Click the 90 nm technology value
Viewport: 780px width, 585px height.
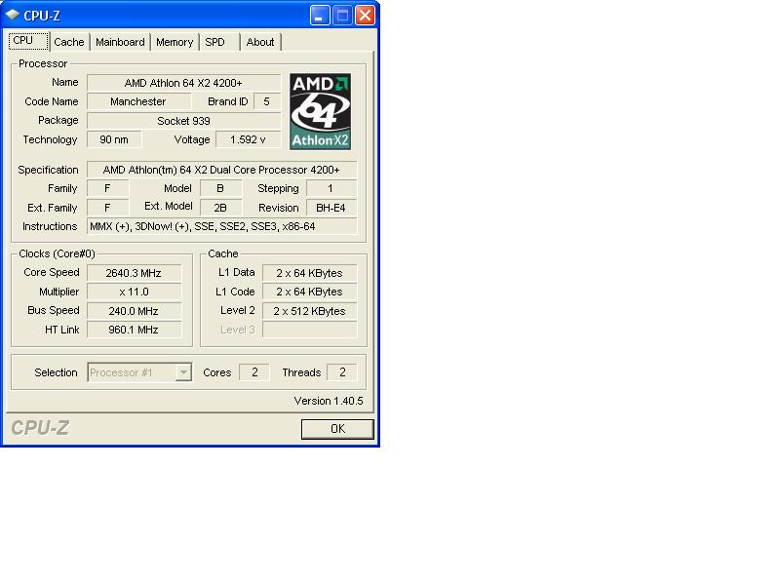(114, 139)
